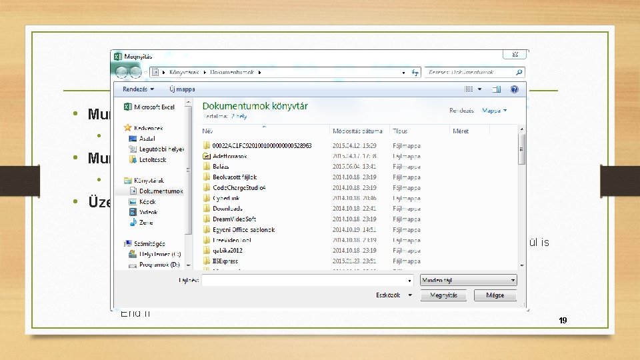The width and height of the screenshot is (640, 360).
Task: Click file list scroll up arrow
Action: coord(521,129)
